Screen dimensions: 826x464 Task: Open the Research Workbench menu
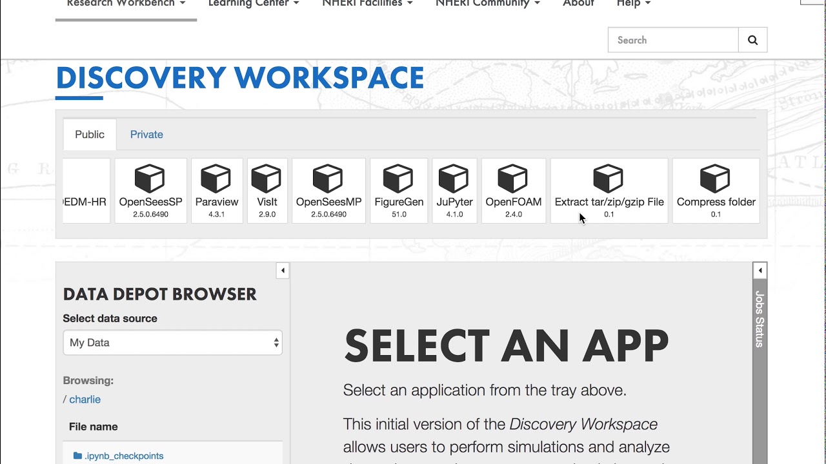(x=126, y=3)
